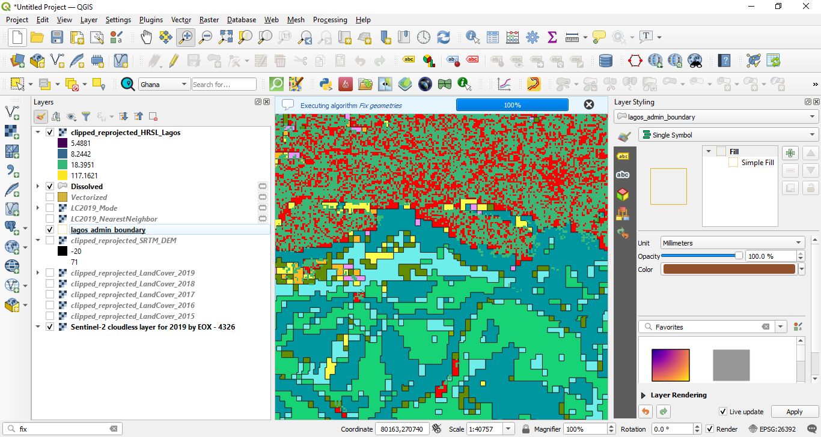Open the Attribute Table icon
The image size is (821, 437).
click(493, 37)
